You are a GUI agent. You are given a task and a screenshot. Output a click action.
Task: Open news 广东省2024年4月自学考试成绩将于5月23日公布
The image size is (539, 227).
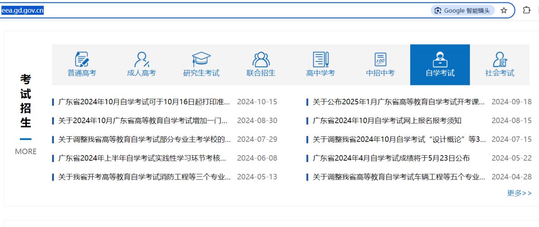coord(391,158)
